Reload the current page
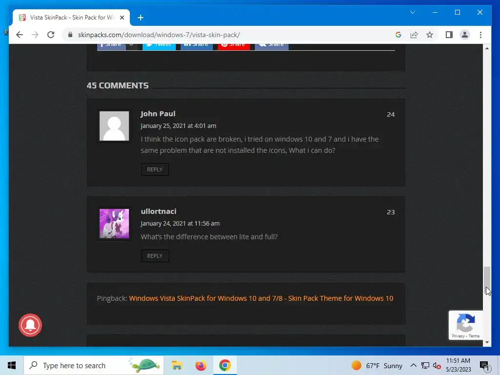 [x=51, y=35]
